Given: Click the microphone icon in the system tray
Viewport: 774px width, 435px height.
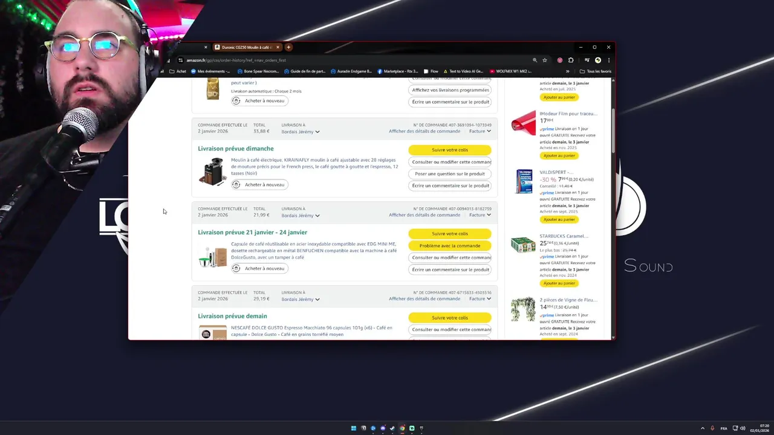Looking at the screenshot, I should 712,428.
